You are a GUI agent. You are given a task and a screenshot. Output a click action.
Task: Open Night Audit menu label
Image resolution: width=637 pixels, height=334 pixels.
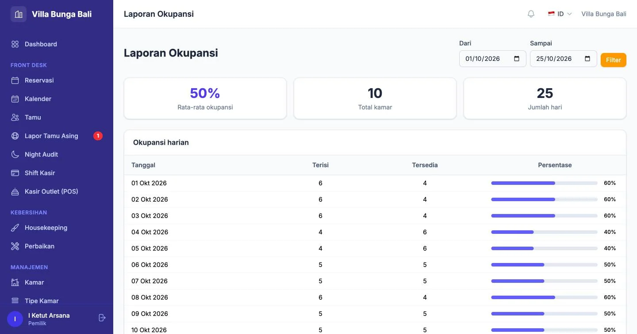click(41, 154)
